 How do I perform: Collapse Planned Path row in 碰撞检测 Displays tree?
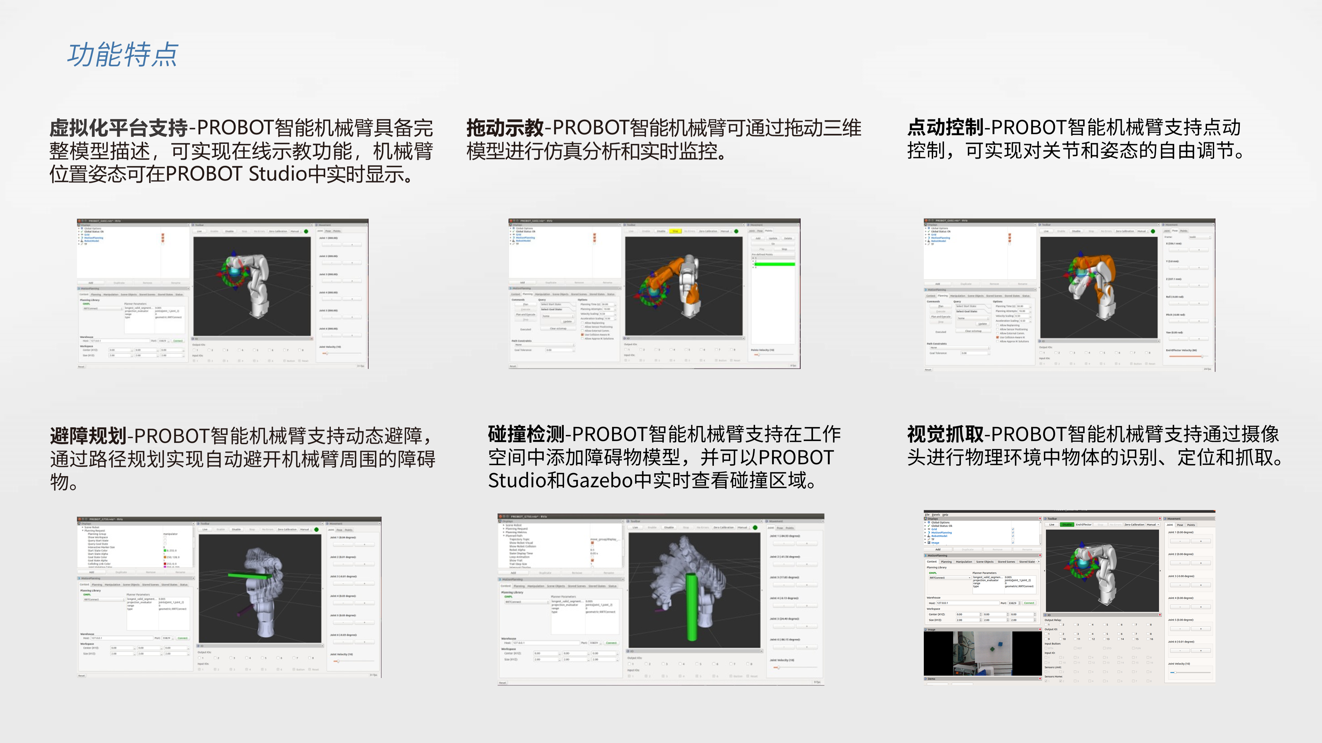pyautogui.click(x=504, y=536)
